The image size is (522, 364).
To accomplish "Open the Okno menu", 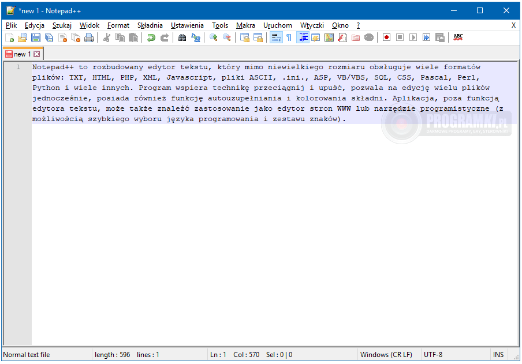I will click(x=340, y=25).
